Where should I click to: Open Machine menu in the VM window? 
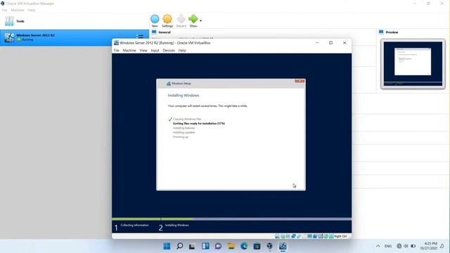tap(129, 51)
